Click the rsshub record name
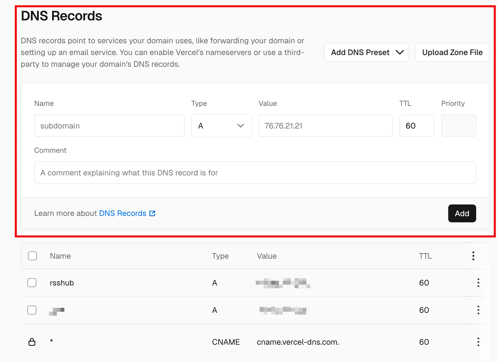Screen dimensions: 498x362 (x=62, y=283)
